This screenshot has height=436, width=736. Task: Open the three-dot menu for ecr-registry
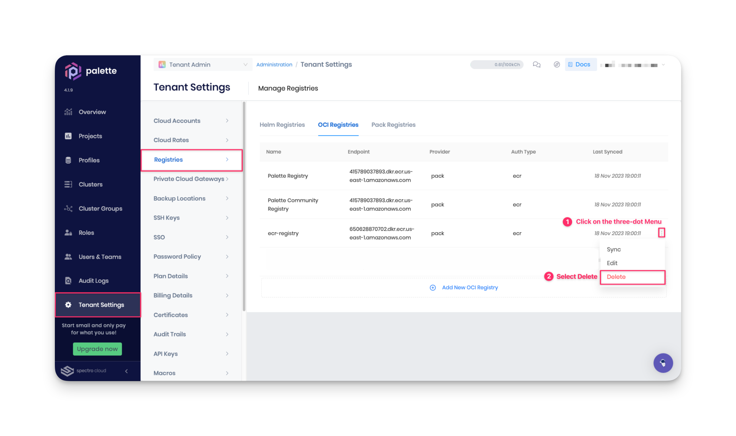click(662, 233)
